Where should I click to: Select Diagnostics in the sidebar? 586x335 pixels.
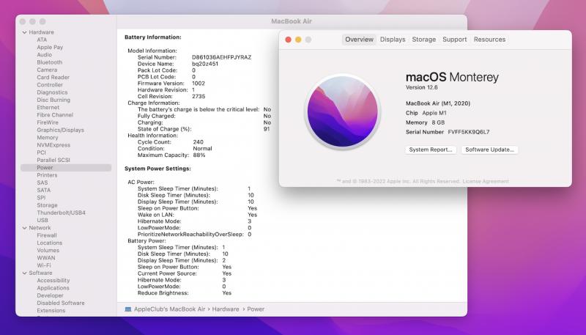click(x=52, y=92)
